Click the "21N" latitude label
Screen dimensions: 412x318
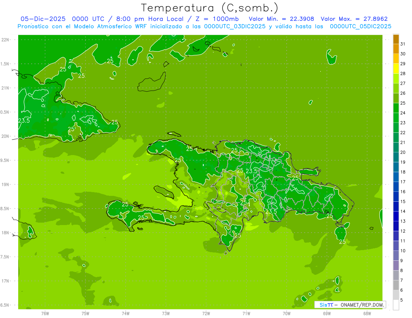pyautogui.click(x=5, y=88)
